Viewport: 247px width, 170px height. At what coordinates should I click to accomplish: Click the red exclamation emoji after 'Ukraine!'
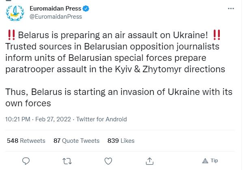pos(217,35)
